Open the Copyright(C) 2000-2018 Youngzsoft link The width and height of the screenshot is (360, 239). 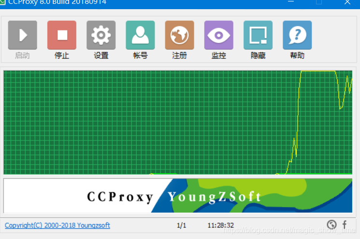coord(58,225)
